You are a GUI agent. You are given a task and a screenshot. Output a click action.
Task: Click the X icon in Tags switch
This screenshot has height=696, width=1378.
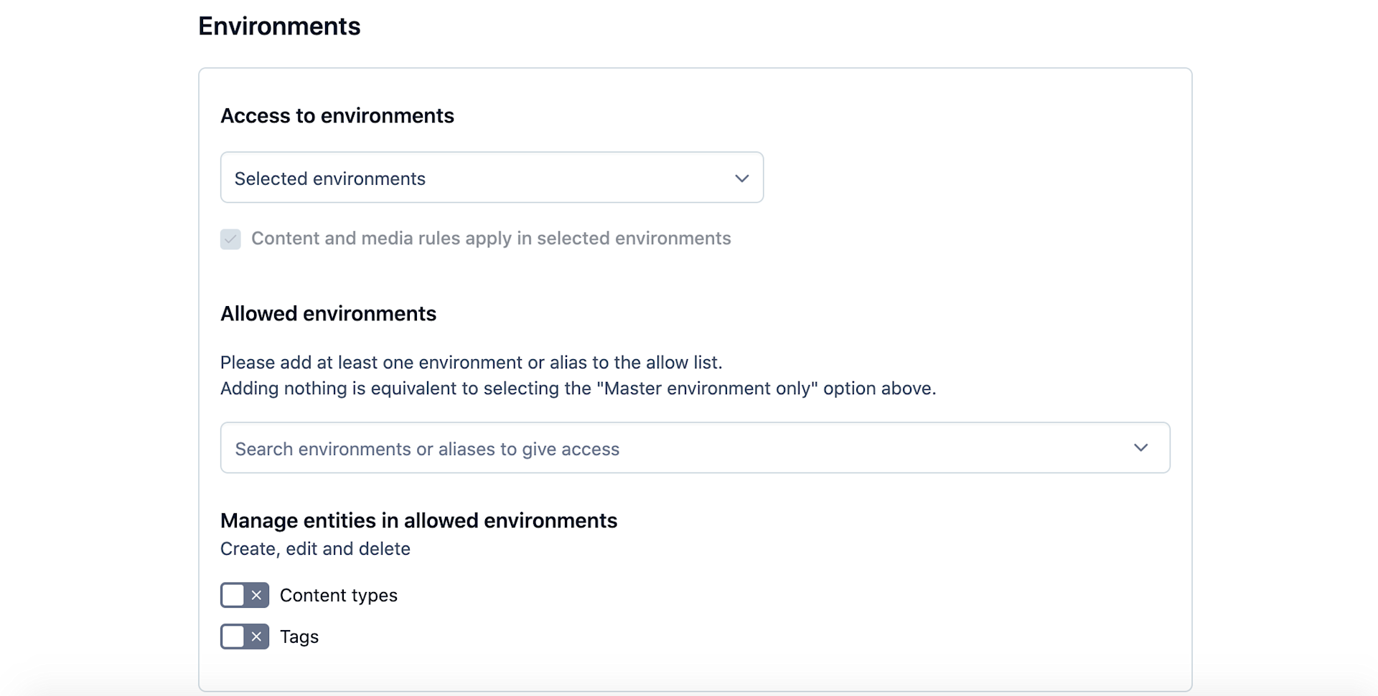(256, 637)
